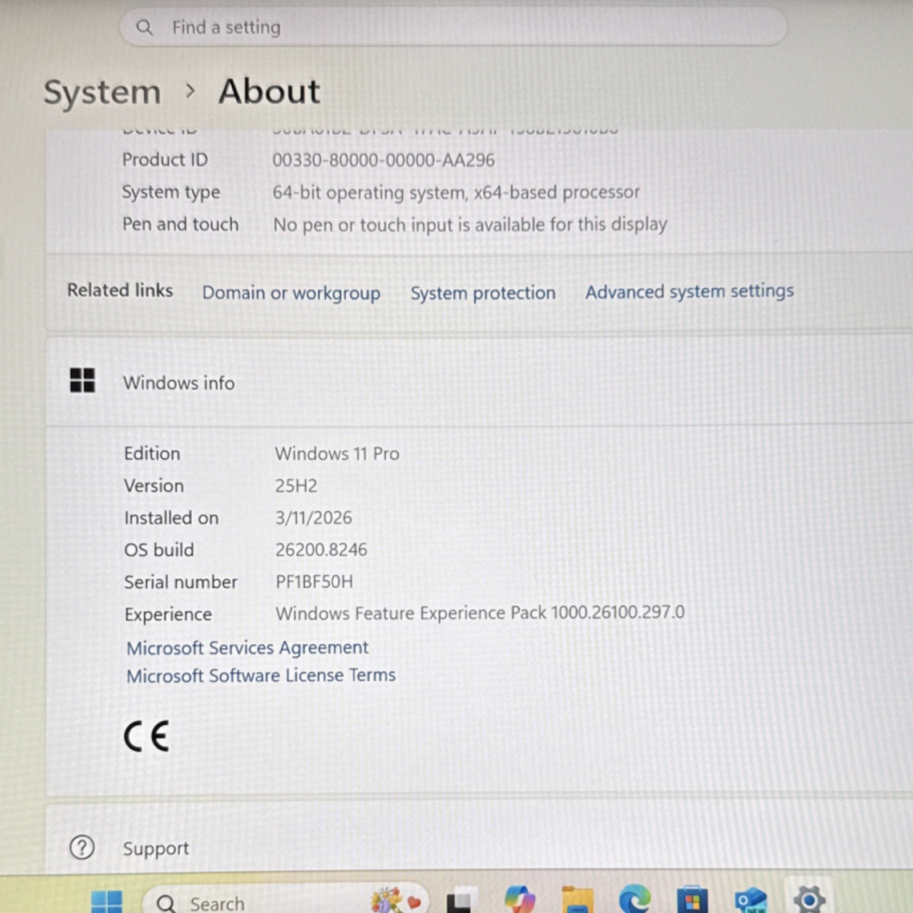Select the Version value 25H2
913x913 pixels.
tap(296, 486)
